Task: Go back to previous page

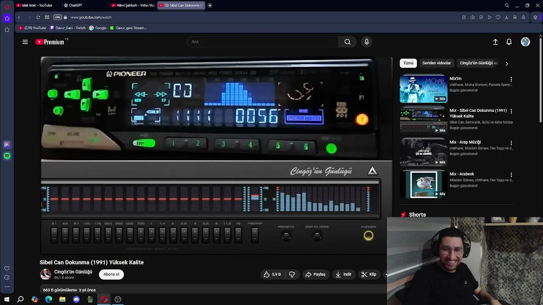Action: tap(19, 17)
